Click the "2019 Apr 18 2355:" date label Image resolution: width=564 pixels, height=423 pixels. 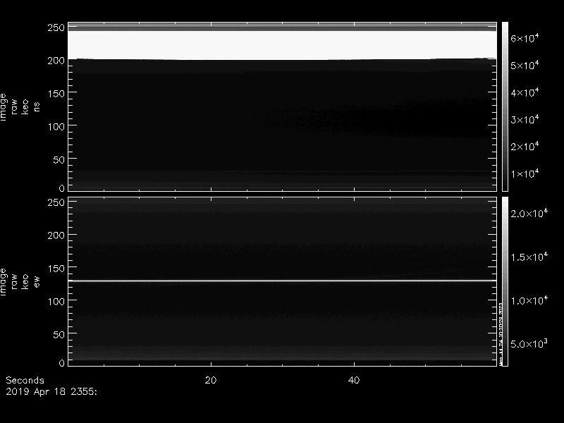coord(51,392)
